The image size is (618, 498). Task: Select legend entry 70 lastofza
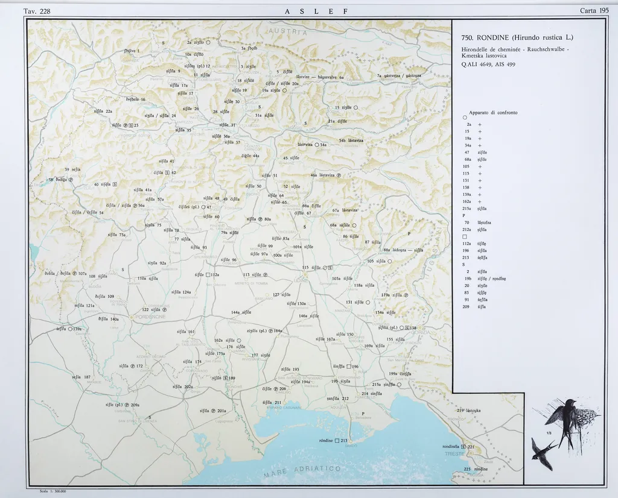coord(477,222)
